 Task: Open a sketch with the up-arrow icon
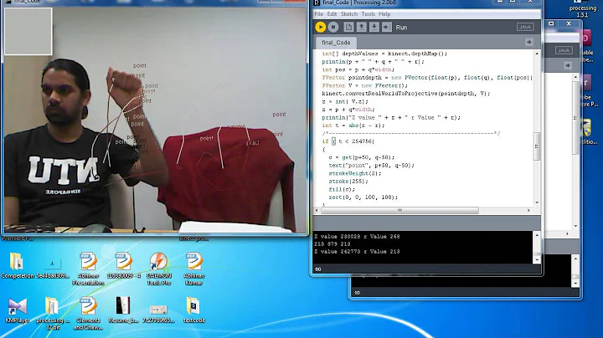click(x=361, y=27)
